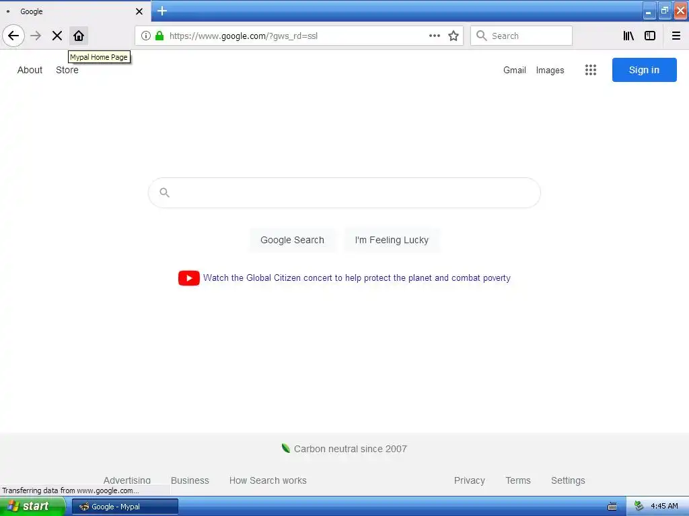Click the 4:45 AM taskbar clock
The image size is (689, 516).
point(664,506)
